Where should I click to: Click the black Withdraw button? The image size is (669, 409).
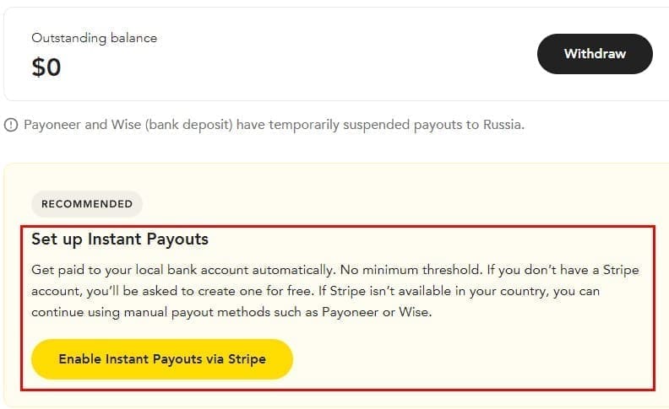click(595, 54)
